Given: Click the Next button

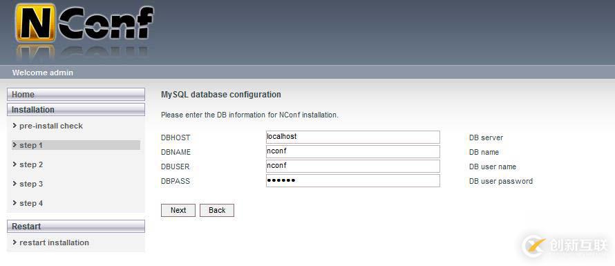Looking at the screenshot, I should (x=178, y=210).
